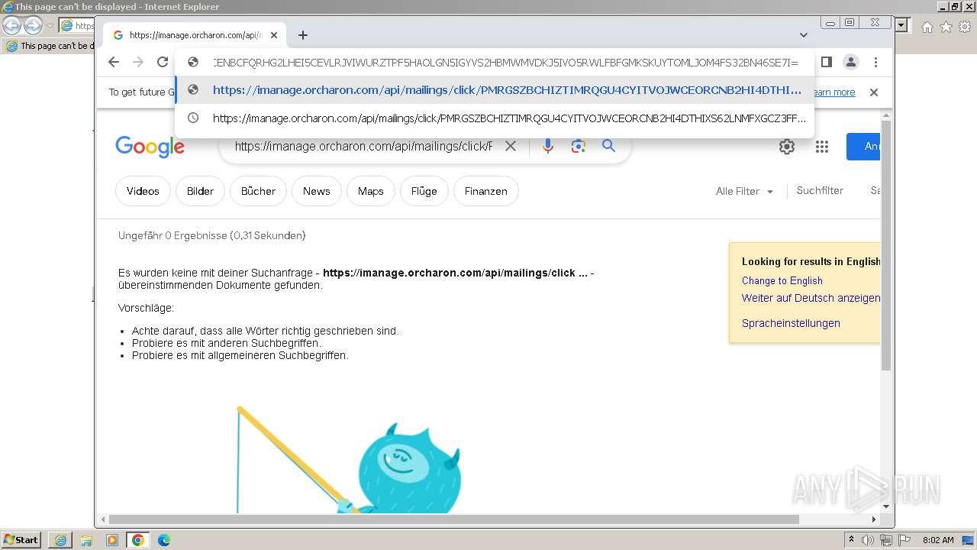
Task: Dismiss the infobar with X
Action: [874, 92]
